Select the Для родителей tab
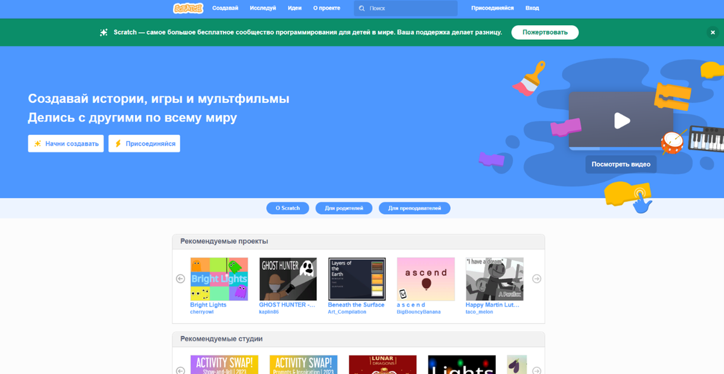Screen dimensions: 724x374 [343, 207]
